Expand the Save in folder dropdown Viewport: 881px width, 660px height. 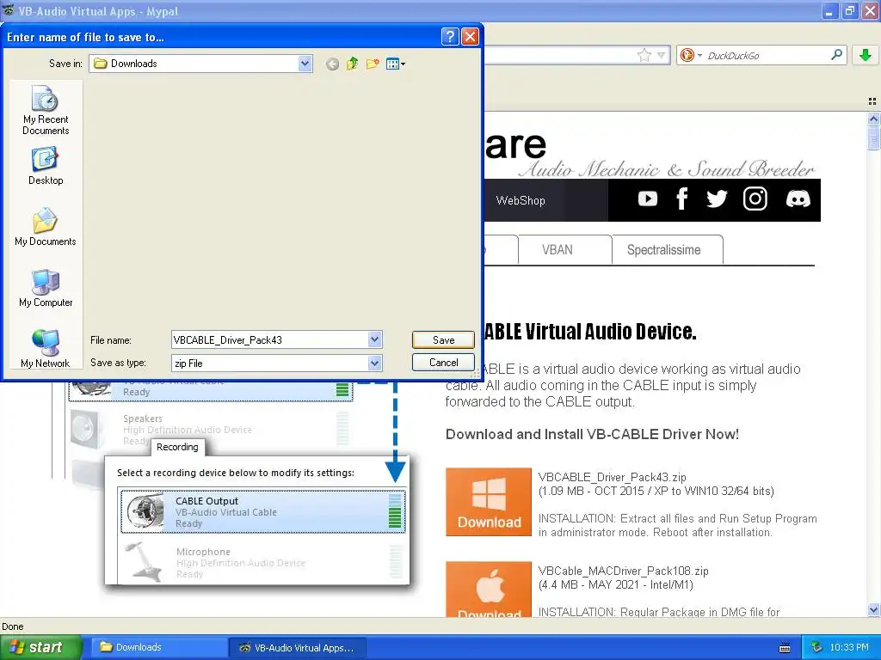point(305,64)
